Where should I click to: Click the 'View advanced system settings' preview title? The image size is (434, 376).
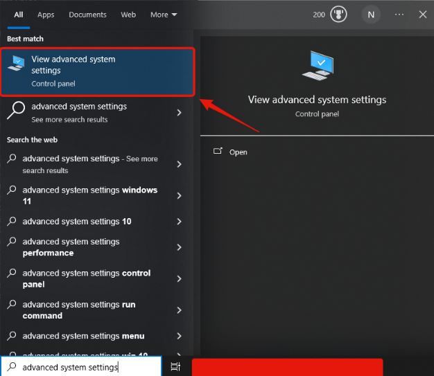[317, 100]
